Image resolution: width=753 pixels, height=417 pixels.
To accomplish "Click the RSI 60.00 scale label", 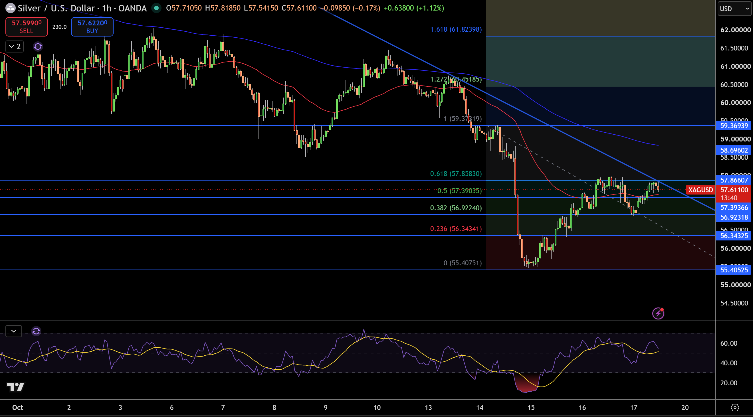I will point(728,343).
